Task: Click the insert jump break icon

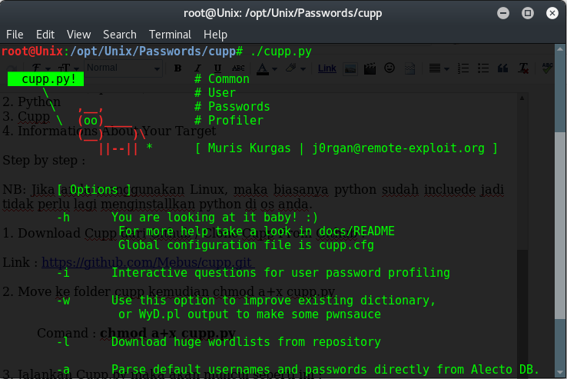Action: (x=409, y=68)
